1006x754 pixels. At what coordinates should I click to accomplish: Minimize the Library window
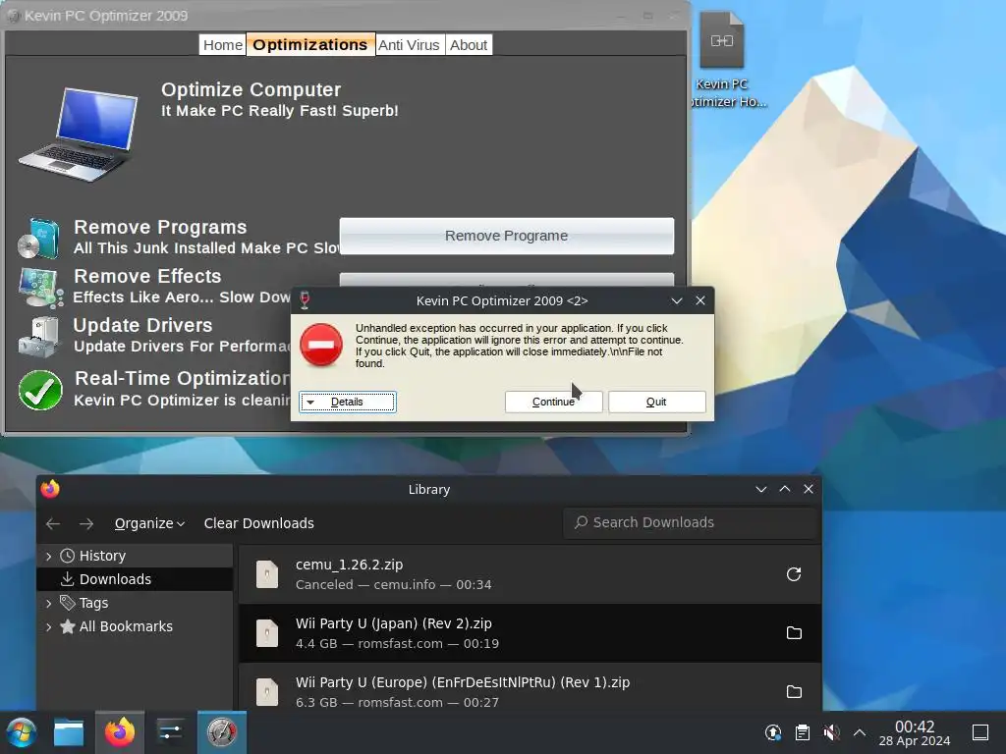point(761,489)
